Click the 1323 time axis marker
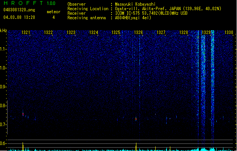Viewport: 237px width, 151px height. pyautogui.click(x=71, y=32)
